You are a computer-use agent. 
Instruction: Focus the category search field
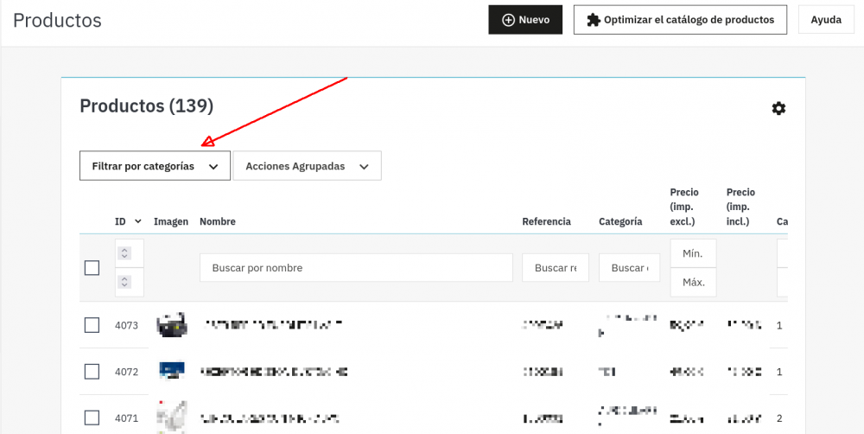point(629,268)
